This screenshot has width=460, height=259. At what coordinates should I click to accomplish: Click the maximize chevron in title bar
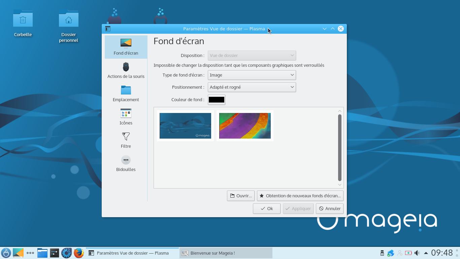tap(333, 29)
